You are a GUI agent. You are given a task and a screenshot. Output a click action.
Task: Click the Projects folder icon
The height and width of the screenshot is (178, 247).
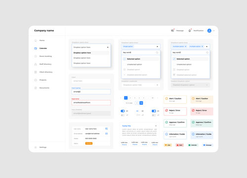(x=36, y=80)
